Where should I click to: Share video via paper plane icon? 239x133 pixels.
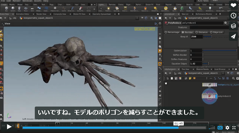(x=233, y=37)
